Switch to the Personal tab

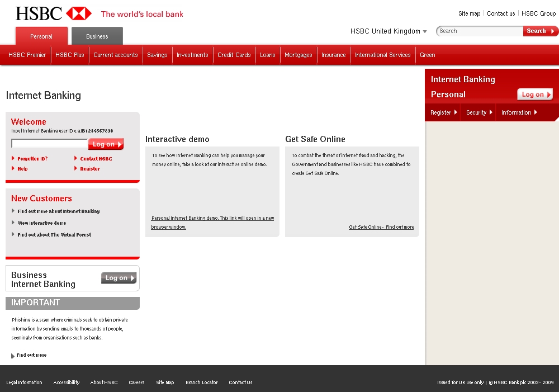41,36
